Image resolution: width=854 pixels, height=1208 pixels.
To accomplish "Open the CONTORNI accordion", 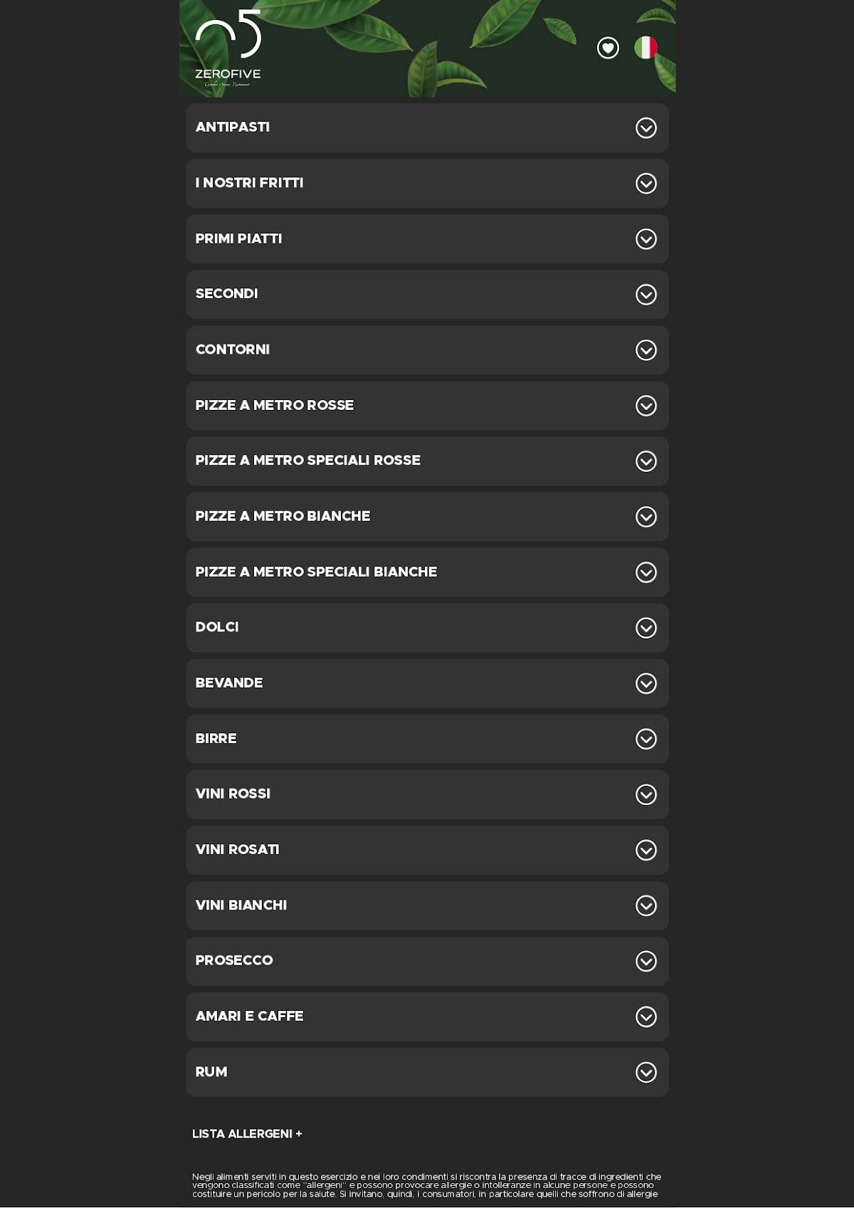I will click(x=427, y=350).
